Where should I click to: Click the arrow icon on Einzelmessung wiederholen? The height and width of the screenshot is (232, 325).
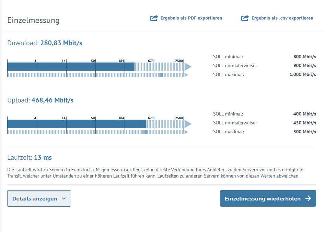[308, 198]
